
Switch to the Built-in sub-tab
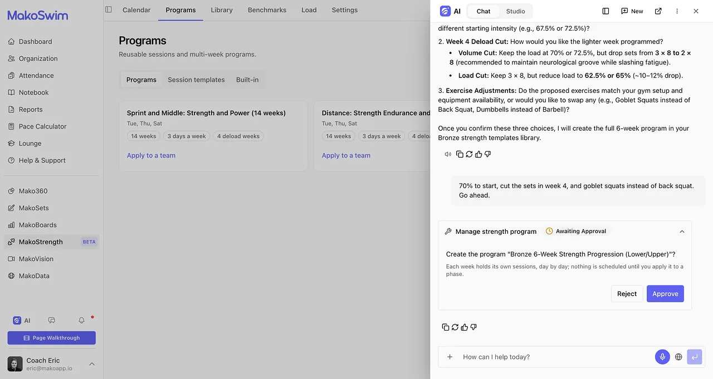tap(247, 80)
